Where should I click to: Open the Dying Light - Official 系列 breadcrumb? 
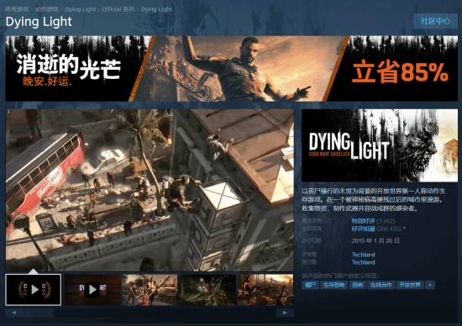tap(100, 9)
